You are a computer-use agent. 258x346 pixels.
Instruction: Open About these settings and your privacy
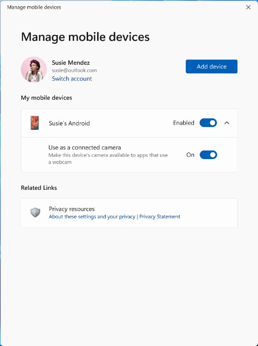(x=92, y=217)
